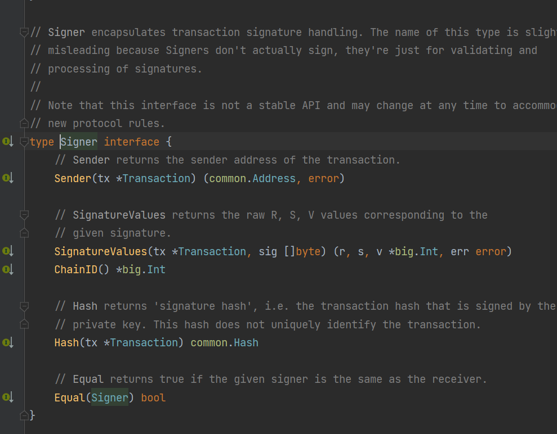Click the bool return type of Equal
This screenshot has height=434, width=557.
[x=153, y=397]
